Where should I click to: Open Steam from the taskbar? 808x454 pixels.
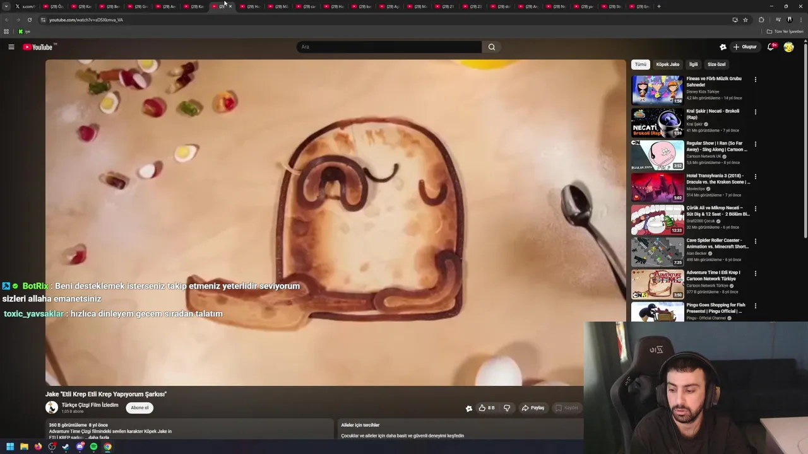(66, 446)
